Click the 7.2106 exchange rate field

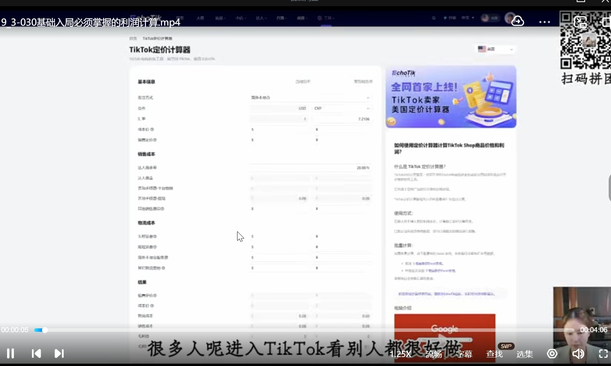click(x=342, y=119)
